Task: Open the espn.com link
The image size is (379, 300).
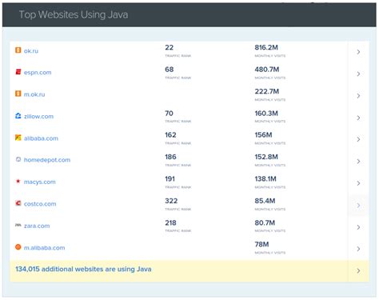Action: [38, 73]
